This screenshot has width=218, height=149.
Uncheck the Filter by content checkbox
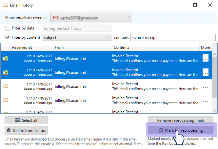(8, 37)
